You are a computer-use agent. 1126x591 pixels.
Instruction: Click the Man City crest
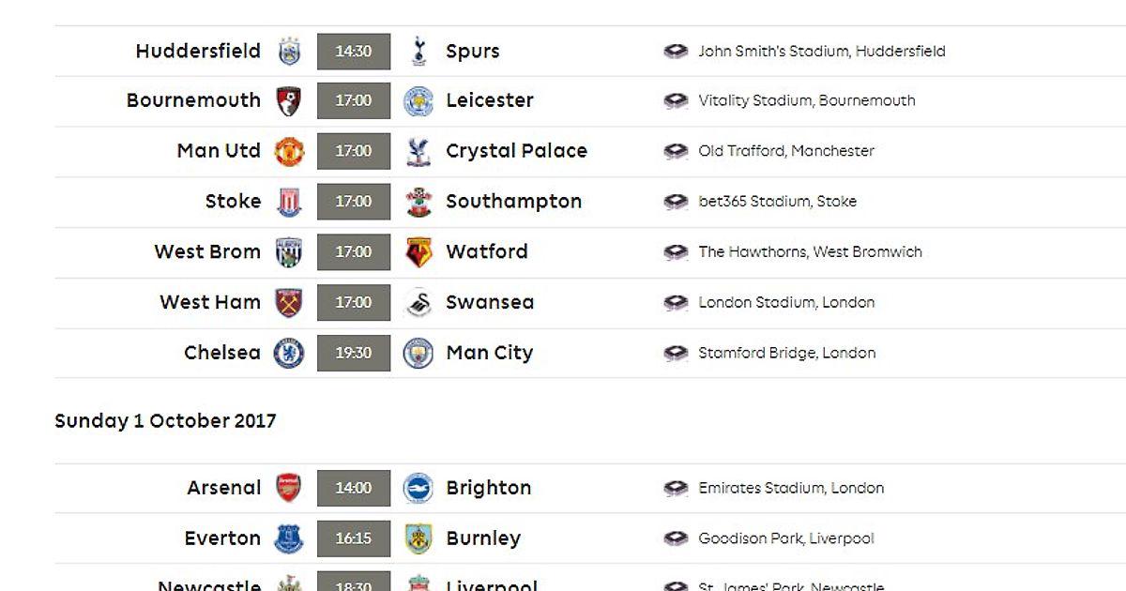tap(418, 353)
